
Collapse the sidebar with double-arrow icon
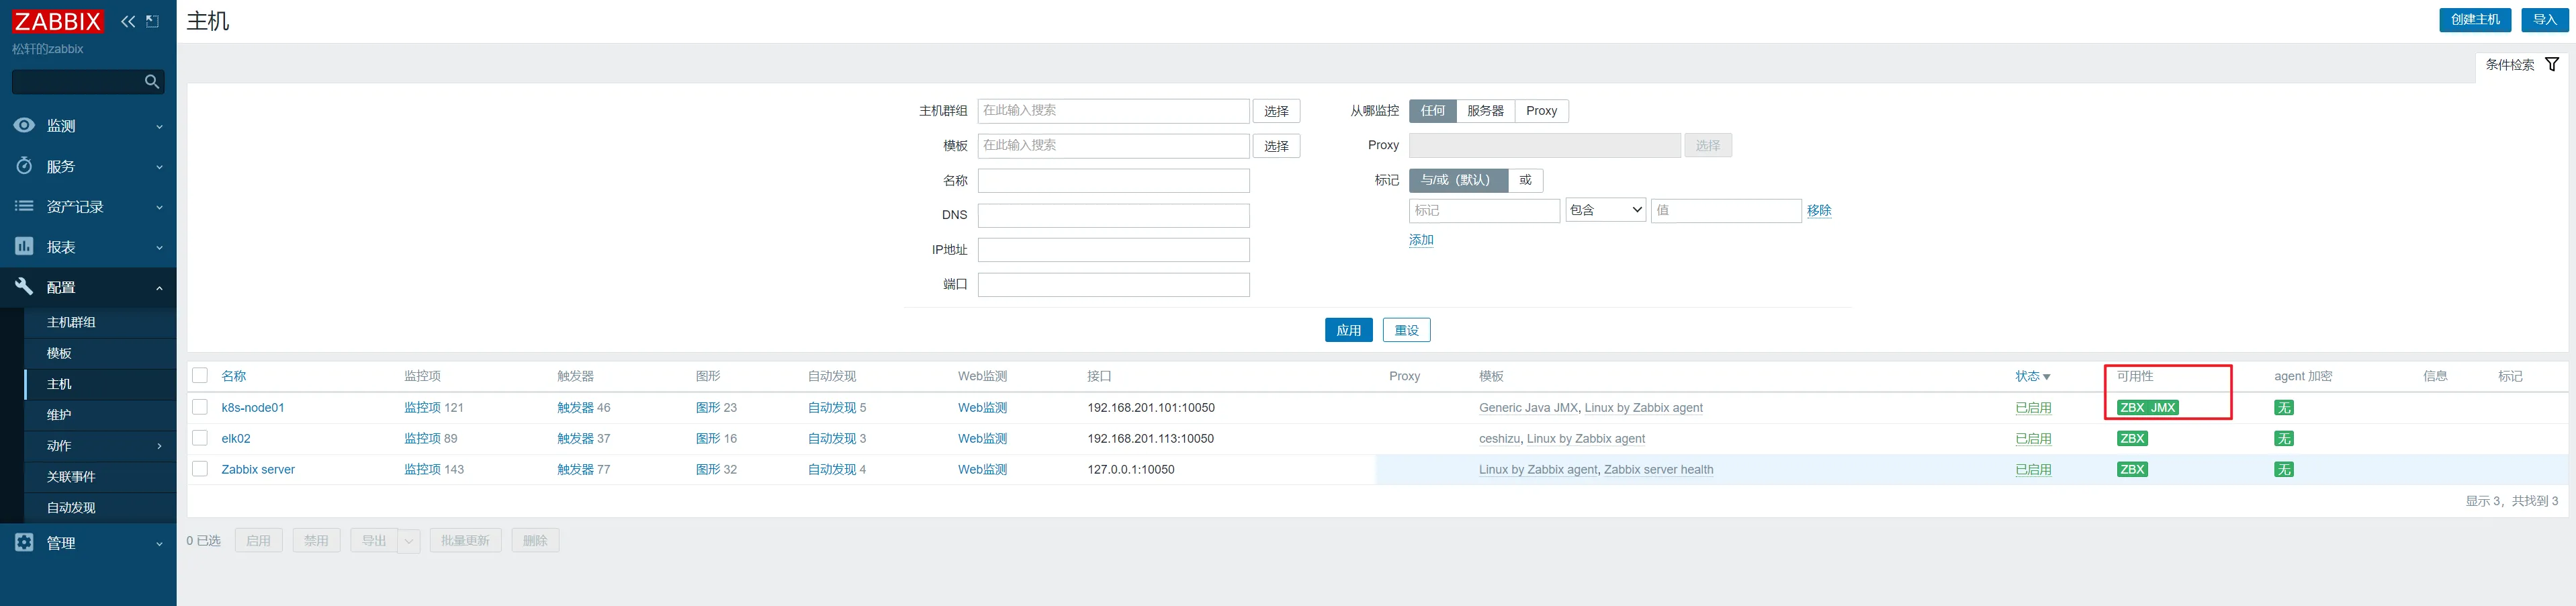point(128,21)
